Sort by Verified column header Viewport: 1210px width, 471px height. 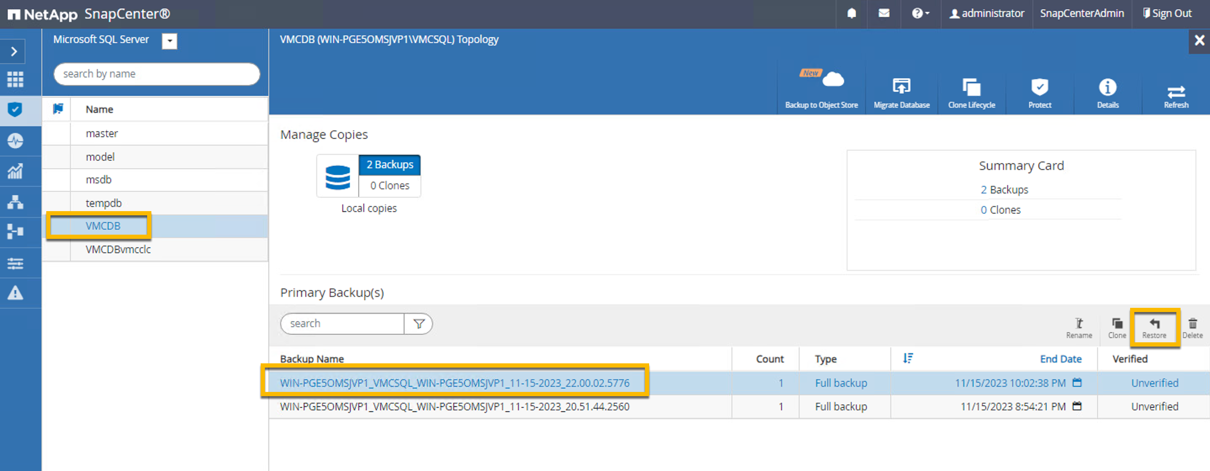click(1130, 359)
